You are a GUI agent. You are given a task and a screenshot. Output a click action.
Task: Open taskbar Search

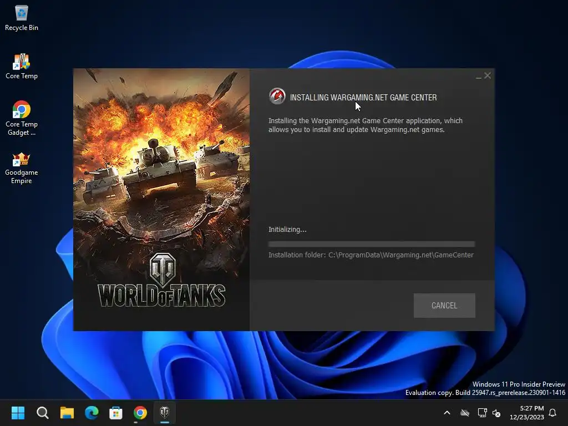point(42,413)
